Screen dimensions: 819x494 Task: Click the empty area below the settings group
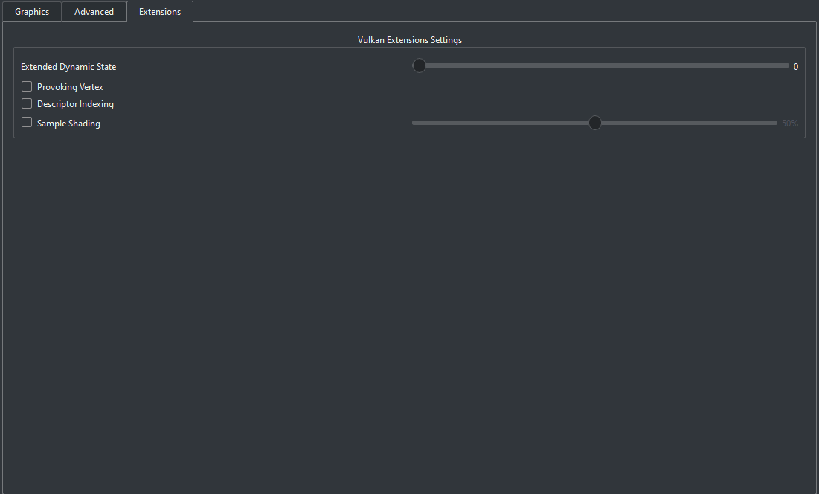[409, 313]
